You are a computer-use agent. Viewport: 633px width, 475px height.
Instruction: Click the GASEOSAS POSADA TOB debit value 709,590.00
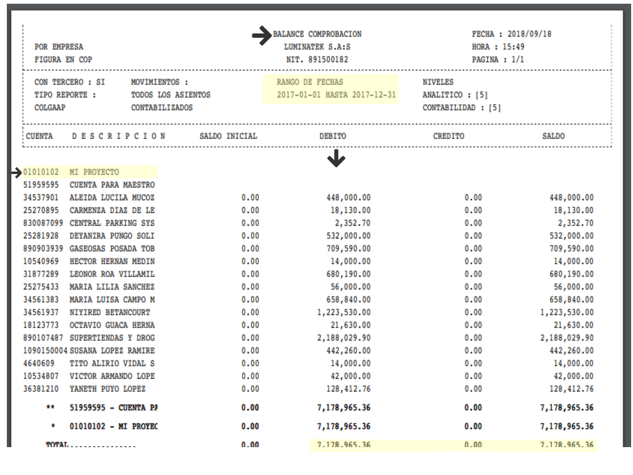pyautogui.click(x=347, y=248)
